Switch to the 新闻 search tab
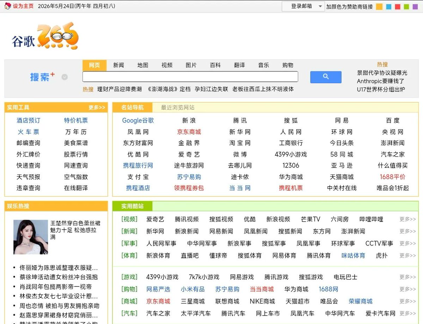The width and height of the screenshot is (423, 324). (x=118, y=65)
